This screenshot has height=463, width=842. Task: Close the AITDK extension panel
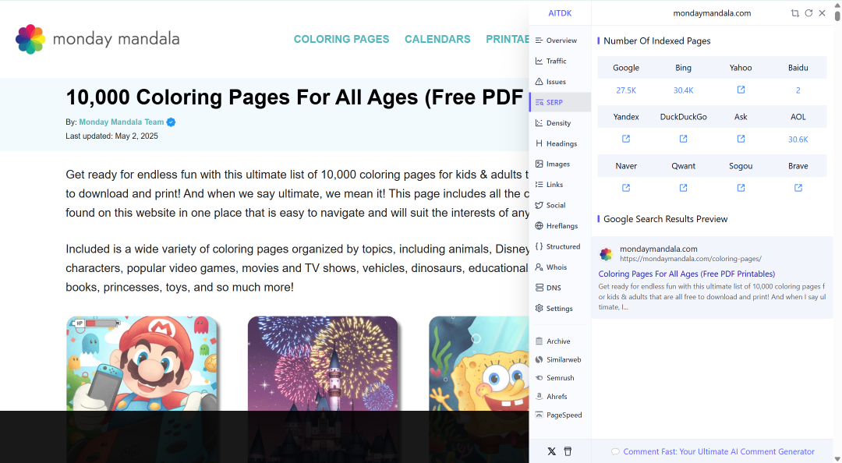point(823,13)
